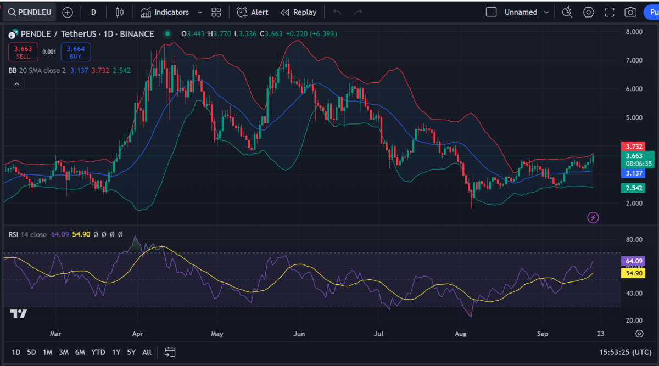The height and width of the screenshot is (366, 659).
Task: Open quick search icon in the toolbar
Action: pos(567,12)
